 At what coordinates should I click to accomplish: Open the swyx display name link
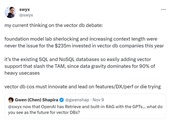(24, 10)
